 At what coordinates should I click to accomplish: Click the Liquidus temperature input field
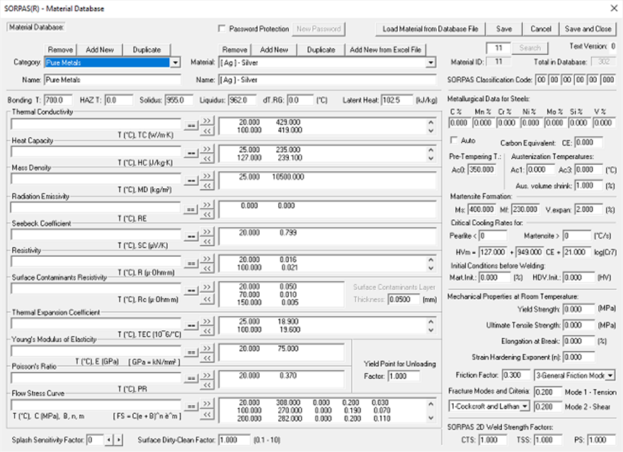(243, 100)
